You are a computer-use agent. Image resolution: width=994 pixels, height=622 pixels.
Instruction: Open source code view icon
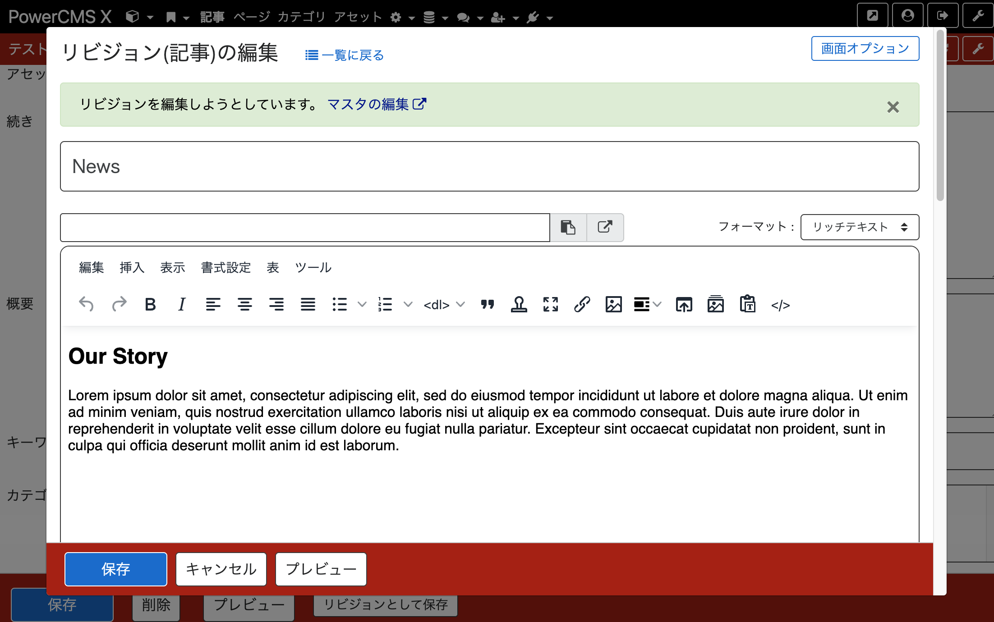pyautogui.click(x=780, y=305)
